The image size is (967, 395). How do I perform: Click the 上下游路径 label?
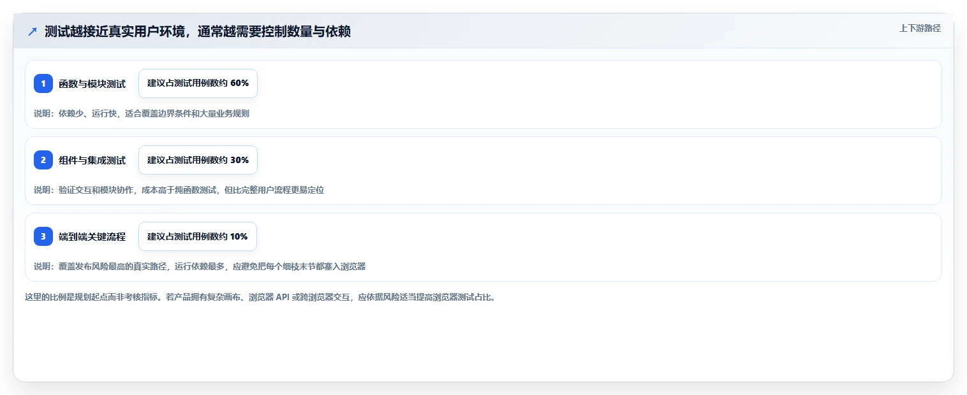[x=920, y=28]
